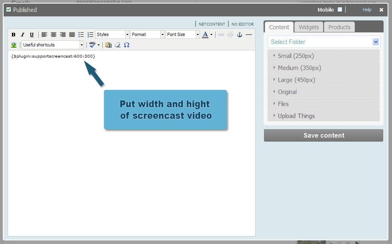
Task: Insert an anchor
Action: pyautogui.click(x=240, y=35)
